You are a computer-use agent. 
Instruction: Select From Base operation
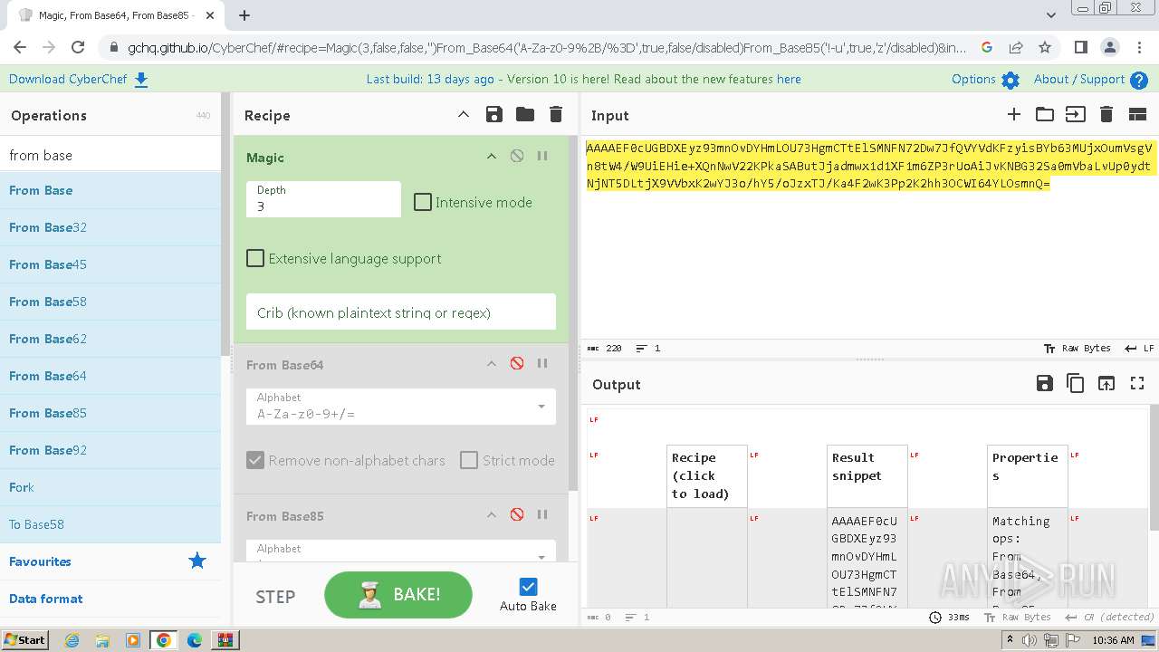[x=110, y=190]
